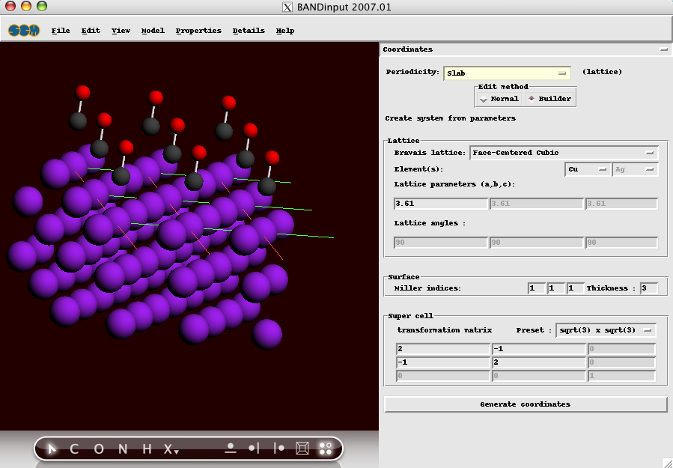Open the X element picker tool
The width and height of the screenshot is (673, 468).
(x=170, y=449)
